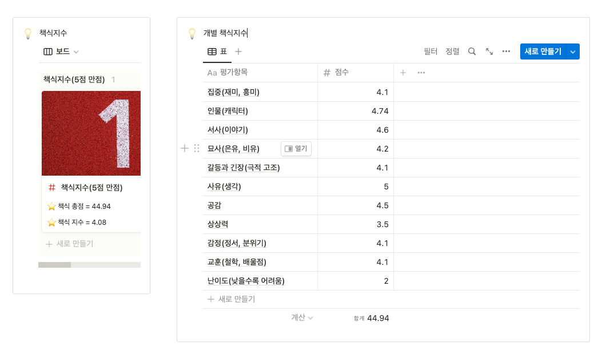Click the table icon next to the 표 tab
The width and height of the screenshot is (606, 349).
click(213, 50)
